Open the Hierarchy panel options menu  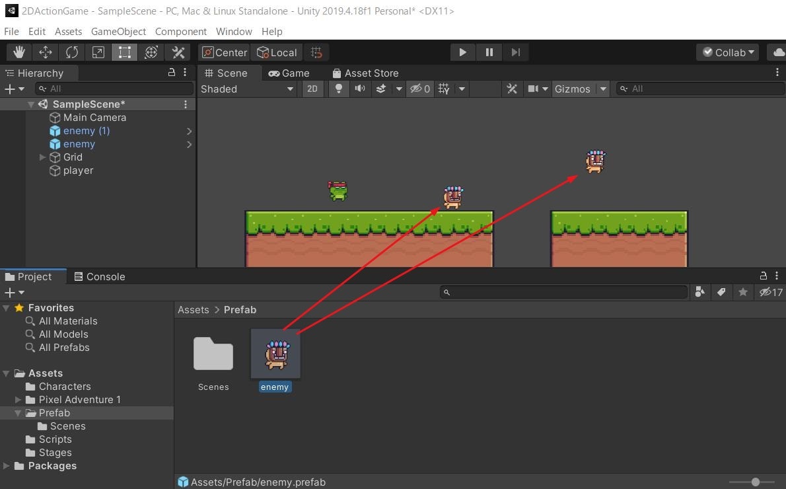pos(185,72)
